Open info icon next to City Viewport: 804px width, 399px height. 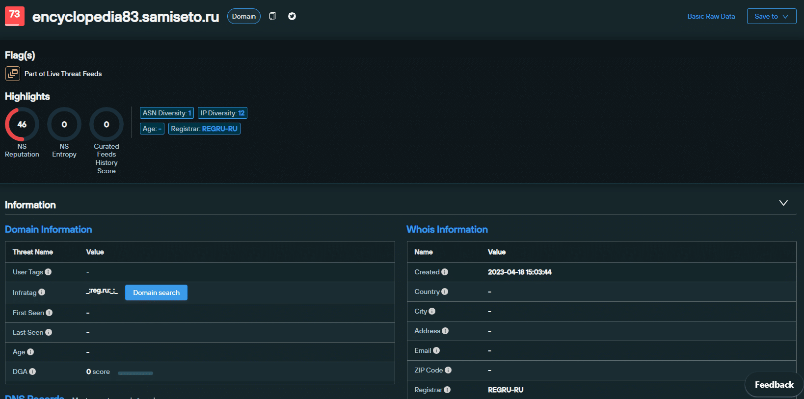pyautogui.click(x=432, y=311)
